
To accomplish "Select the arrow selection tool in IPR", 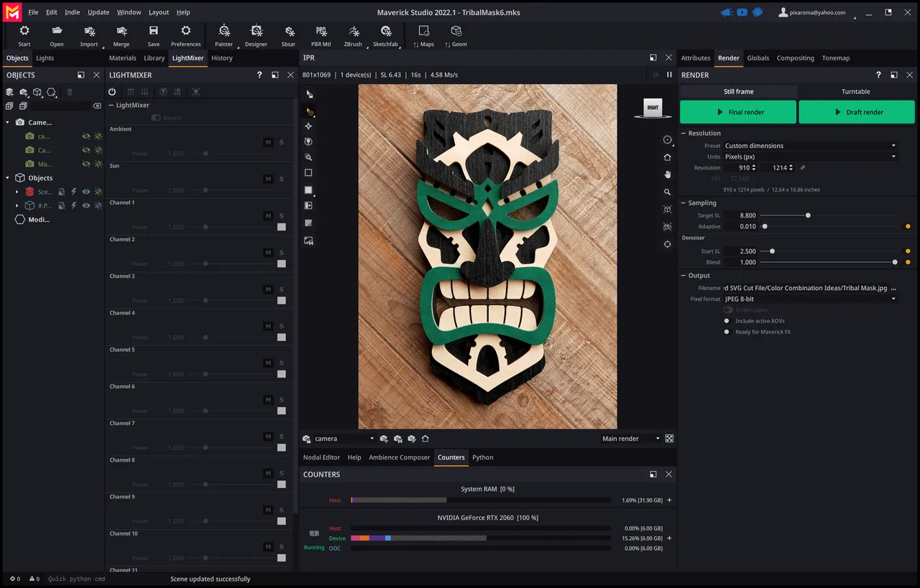I will (309, 94).
